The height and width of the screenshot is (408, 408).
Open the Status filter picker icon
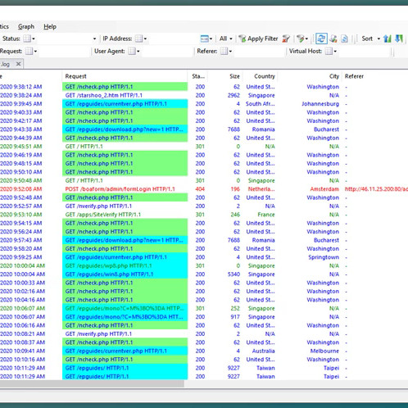click(27, 39)
